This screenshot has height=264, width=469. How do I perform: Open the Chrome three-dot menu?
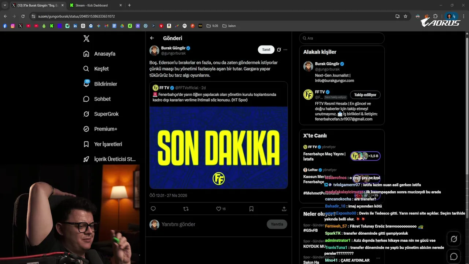[x=464, y=16]
